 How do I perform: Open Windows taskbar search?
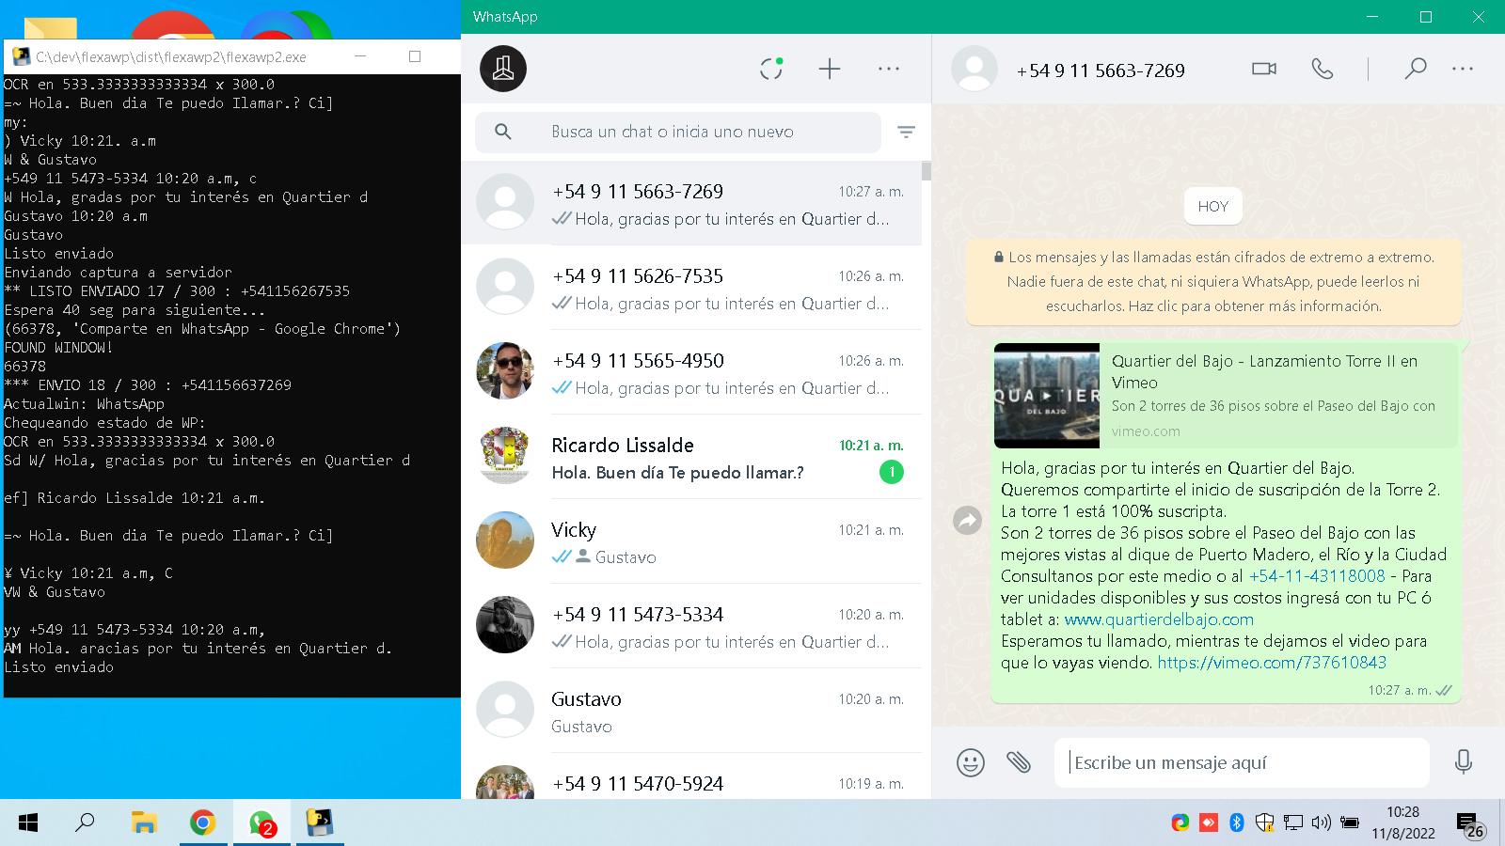[85, 823]
